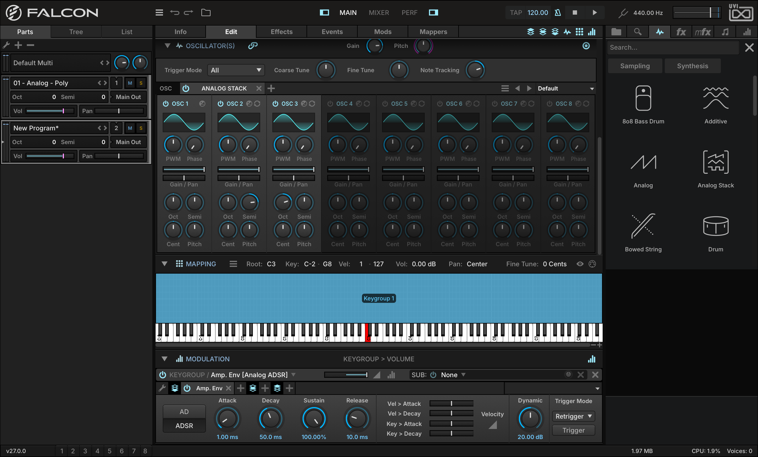Open the hamburger main menu icon

click(x=159, y=12)
